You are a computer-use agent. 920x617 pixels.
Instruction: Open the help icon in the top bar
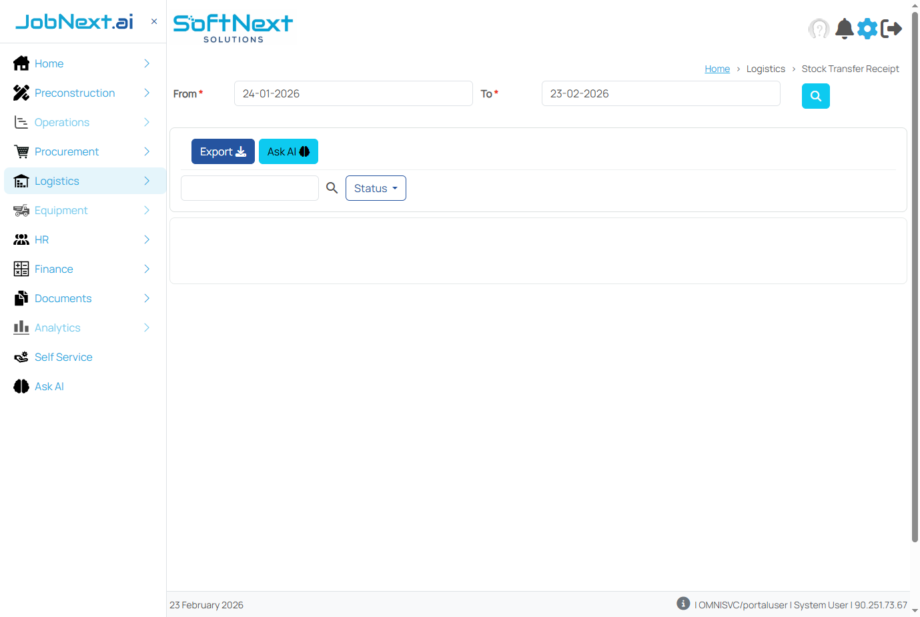point(819,29)
